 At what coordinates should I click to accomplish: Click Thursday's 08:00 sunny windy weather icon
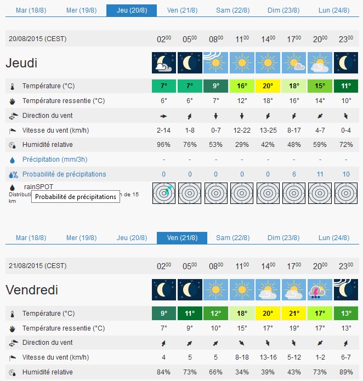tap(215, 63)
